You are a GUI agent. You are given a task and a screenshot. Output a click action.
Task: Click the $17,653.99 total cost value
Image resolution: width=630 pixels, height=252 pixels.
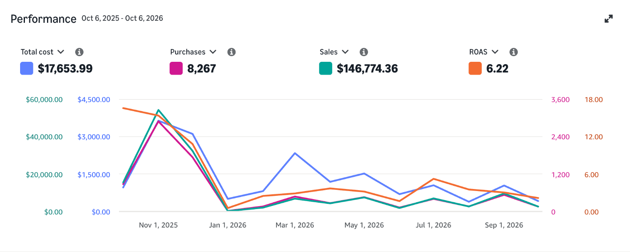[65, 69]
